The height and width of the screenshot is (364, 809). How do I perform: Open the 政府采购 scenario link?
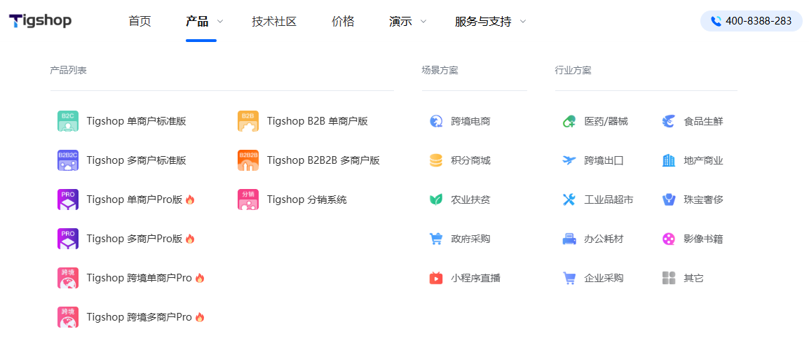(x=470, y=239)
